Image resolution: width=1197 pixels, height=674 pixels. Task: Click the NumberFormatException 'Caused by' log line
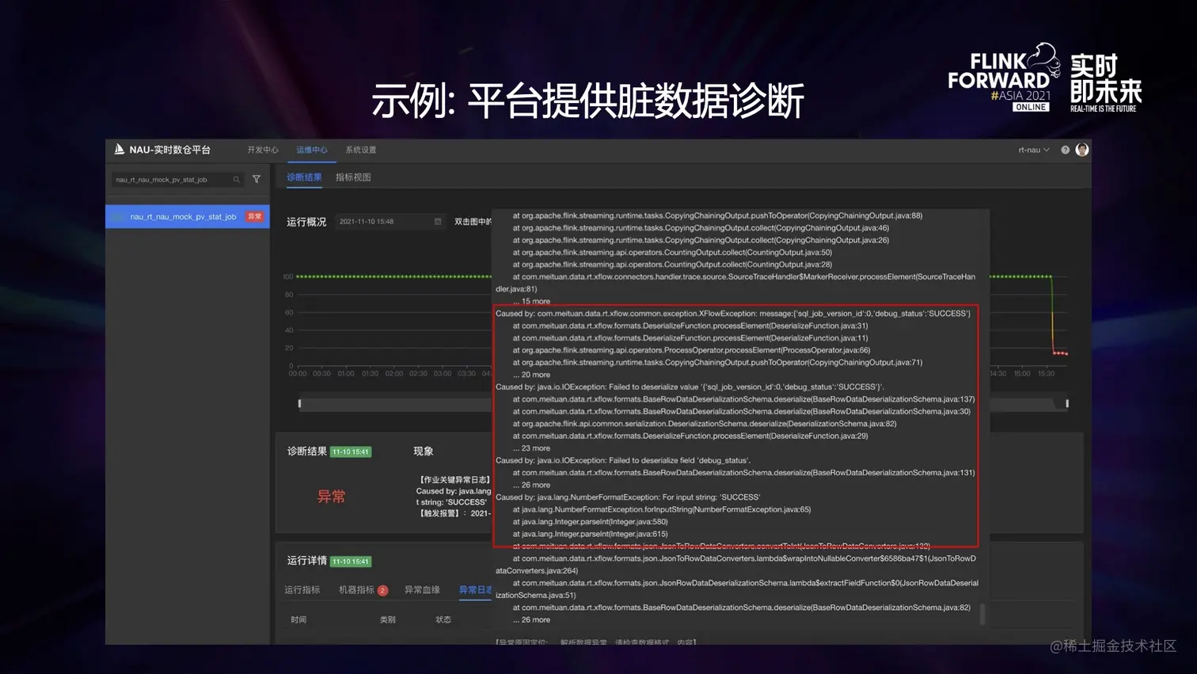pos(628,497)
